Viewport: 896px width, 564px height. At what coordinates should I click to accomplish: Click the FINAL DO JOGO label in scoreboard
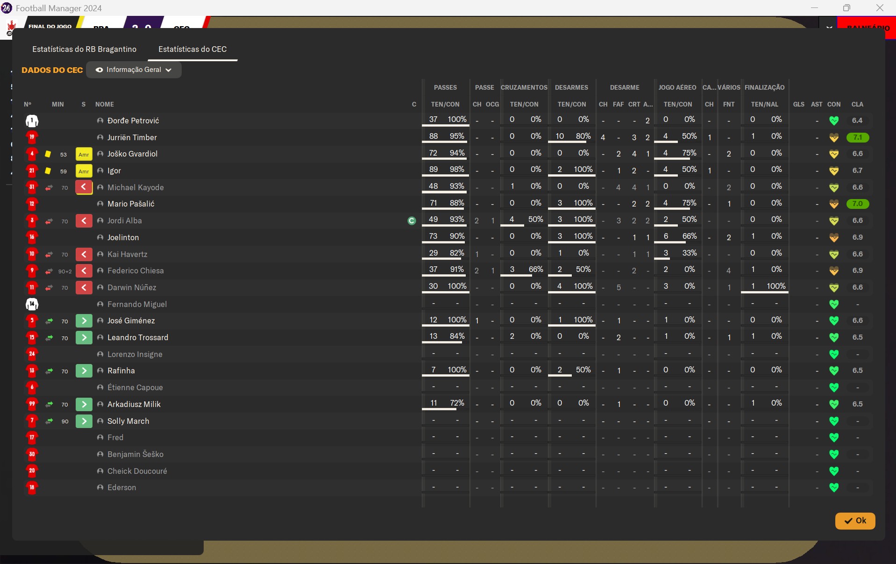point(50,26)
